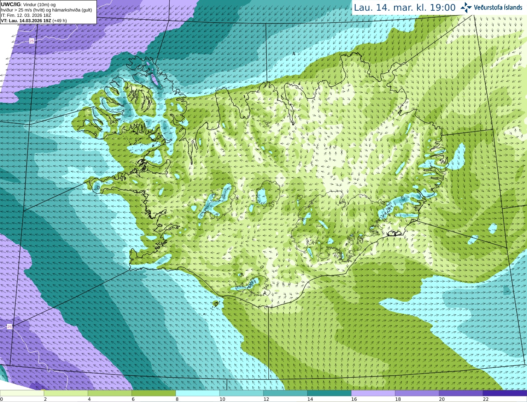Click the hviður > 25 m/s legend line
Image resolution: width=527 pixels, height=402 pixels.
click(47, 10)
